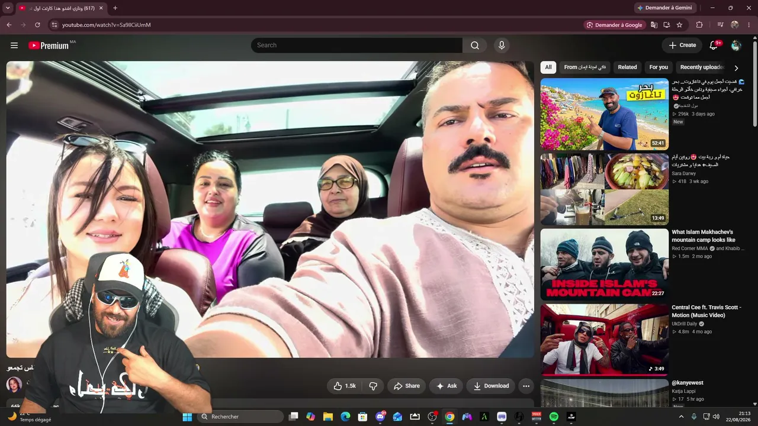Screen dimensions: 758x426
Task: Open the Chrome extensions puzzle menu
Action: 699,25
